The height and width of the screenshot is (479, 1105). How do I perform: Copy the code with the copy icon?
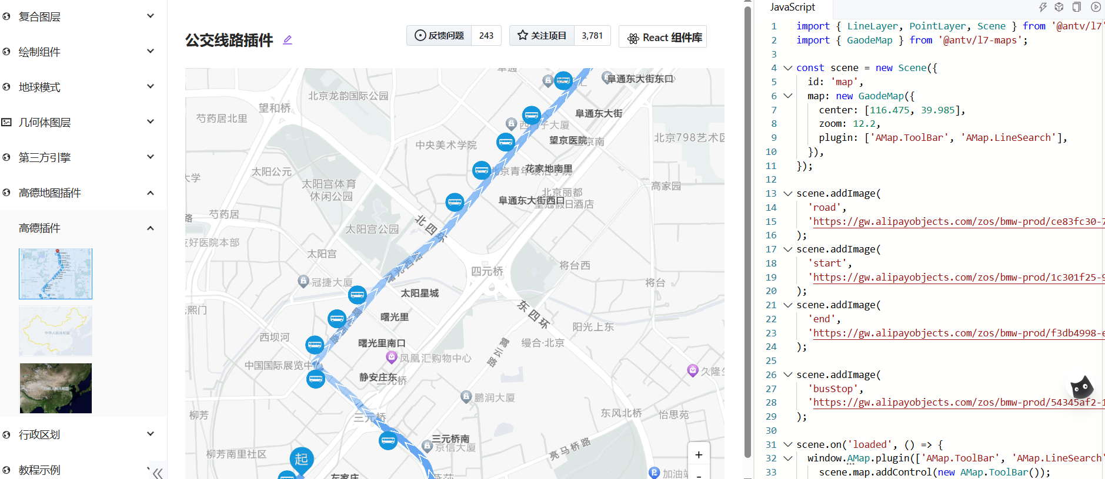pos(1077,7)
